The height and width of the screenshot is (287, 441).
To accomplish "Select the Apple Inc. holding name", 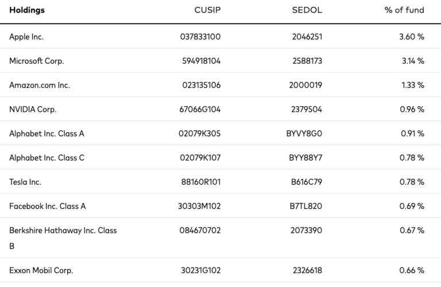I will pos(26,37).
